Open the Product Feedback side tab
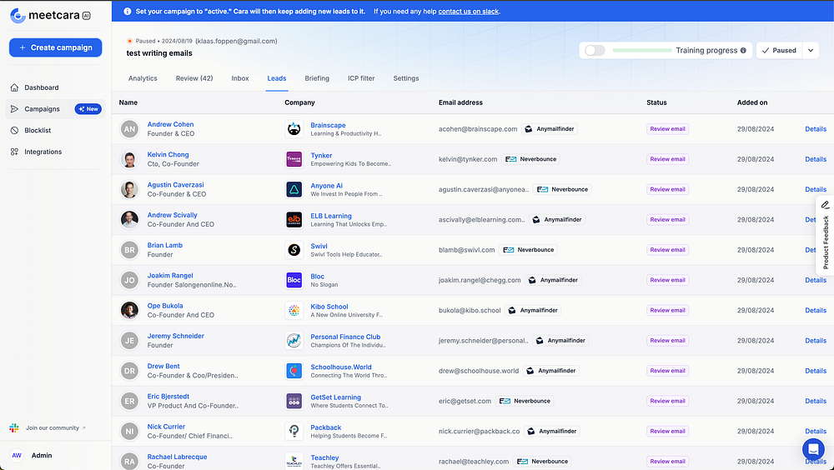The image size is (834, 470). [x=825, y=236]
